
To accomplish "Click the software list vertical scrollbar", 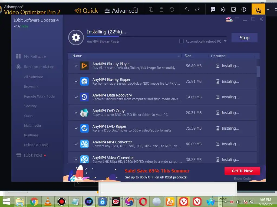I will point(258,71).
